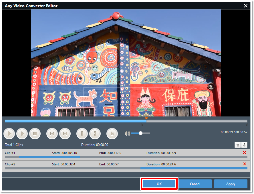This screenshot has width=254, height=194.
Task: Click the 00:00:33 / 00:00:57 time display
Action: coord(234,132)
